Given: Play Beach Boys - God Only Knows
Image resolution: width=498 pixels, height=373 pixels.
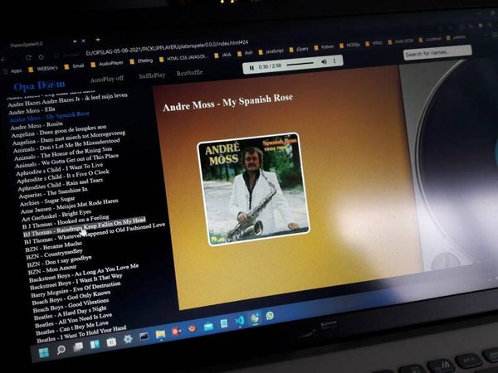Looking at the screenshot, I should (71, 297).
